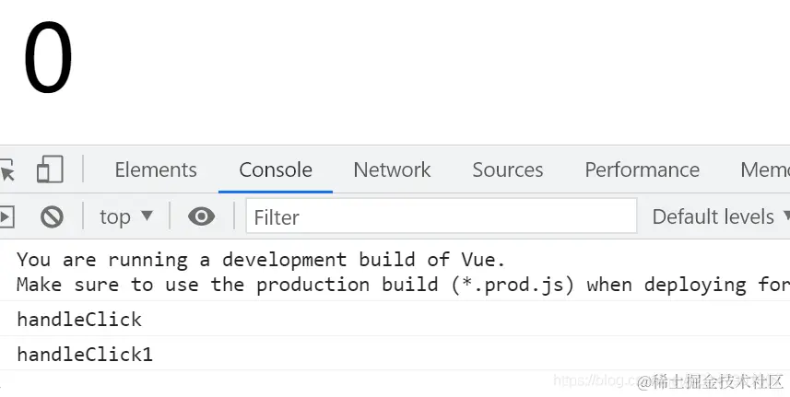The image size is (790, 397).
Task: Go to the Sources tab
Action: pos(507,169)
